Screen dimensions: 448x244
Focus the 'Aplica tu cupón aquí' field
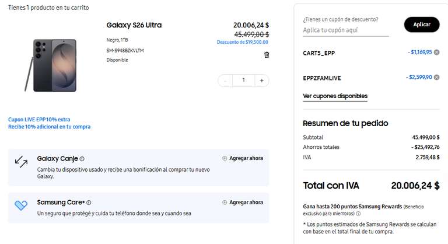[x=346, y=30]
